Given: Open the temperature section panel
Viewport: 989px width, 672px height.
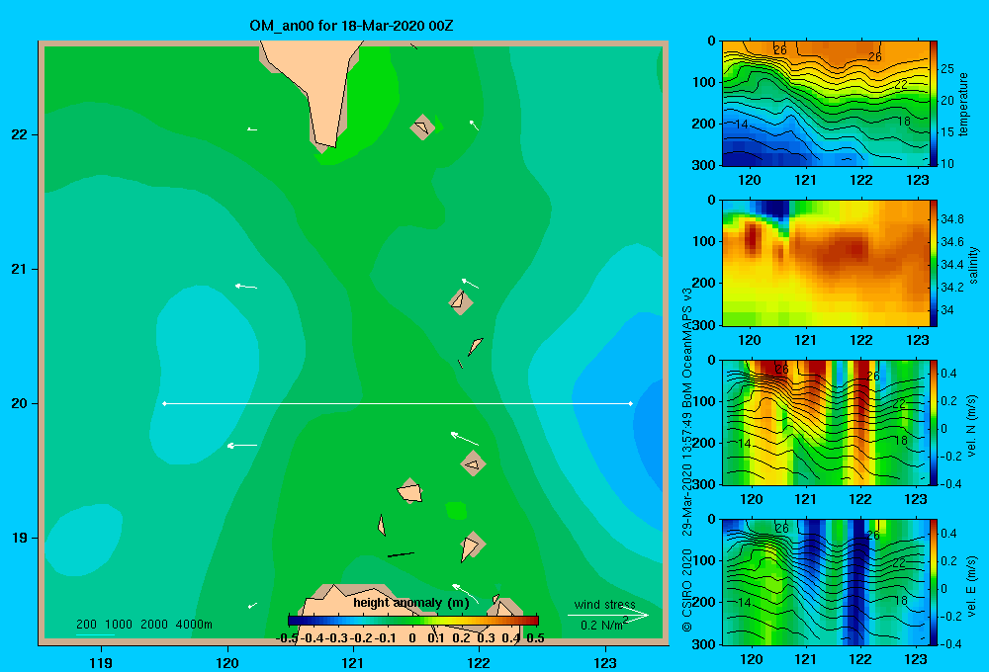Looking at the screenshot, I should pos(825,104).
